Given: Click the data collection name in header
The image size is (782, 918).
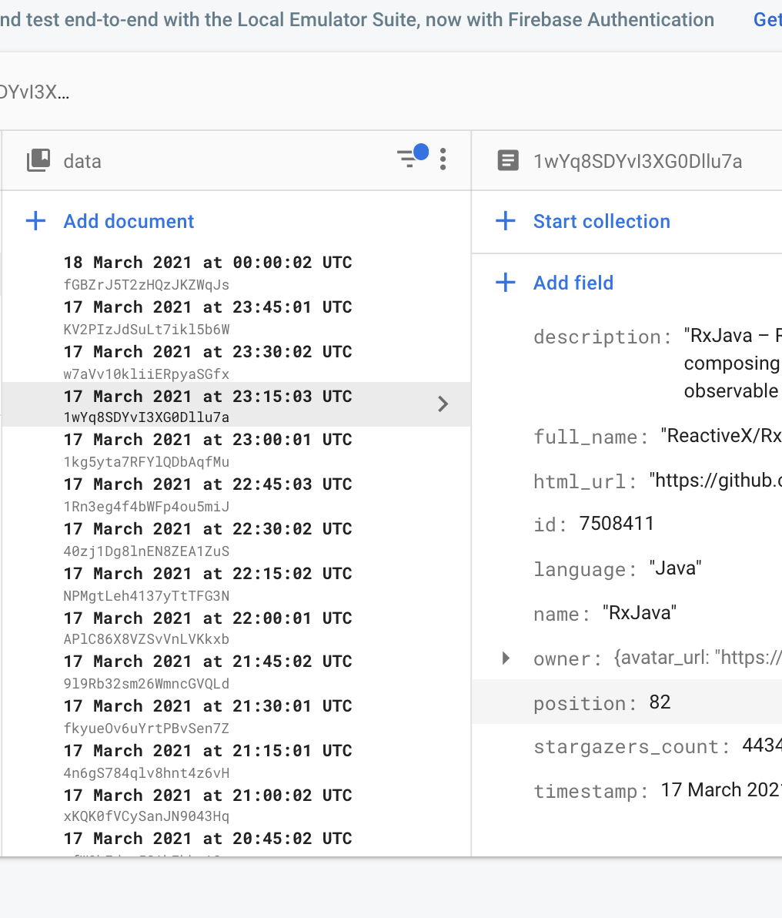Looking at the screenshot, I should pos(82,161).
